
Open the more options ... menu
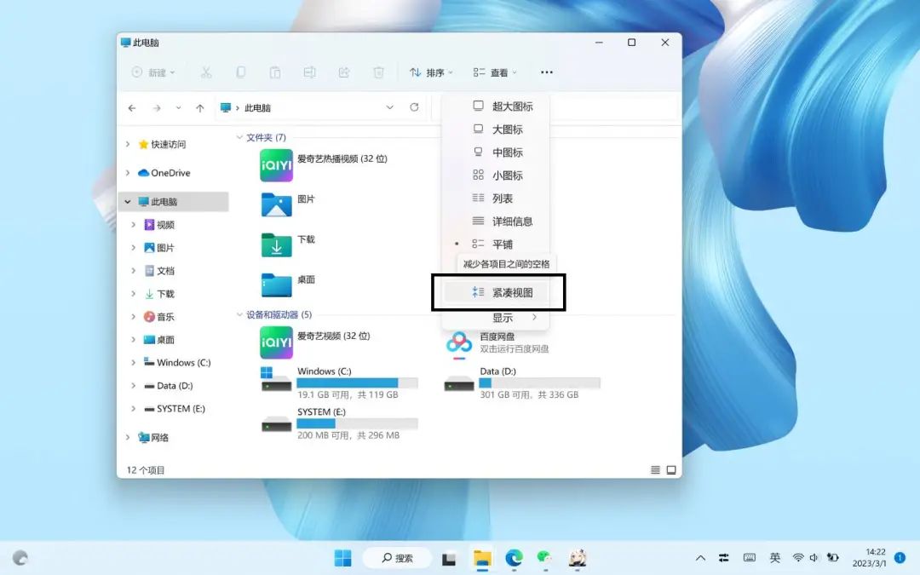point(546,72)
